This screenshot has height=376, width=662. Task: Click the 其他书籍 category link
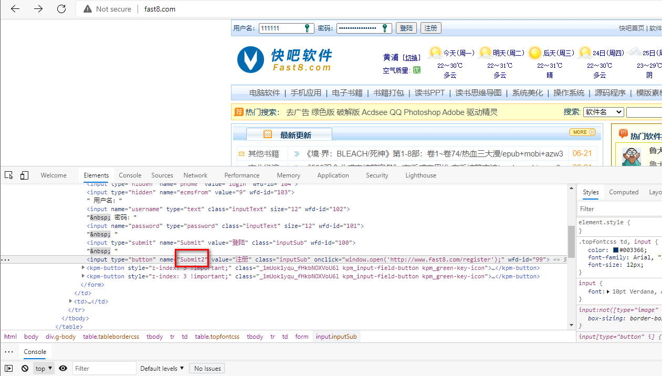click(264, 153)
